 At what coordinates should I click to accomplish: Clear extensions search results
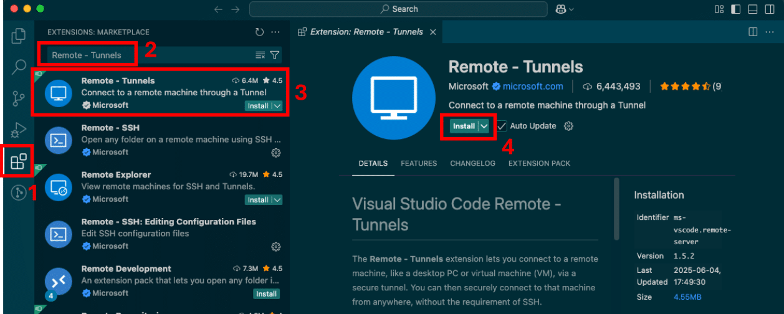[261, 55]
